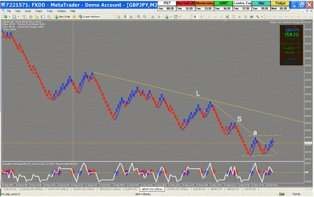The image size is (314, 197).
Task: Select the GBPJPY,M2 (offline) active tab
Action: pos(152,189)
